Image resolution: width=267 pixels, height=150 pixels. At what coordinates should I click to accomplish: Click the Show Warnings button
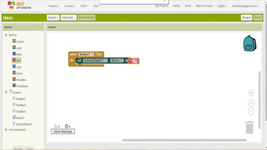(x=63, y=132)
